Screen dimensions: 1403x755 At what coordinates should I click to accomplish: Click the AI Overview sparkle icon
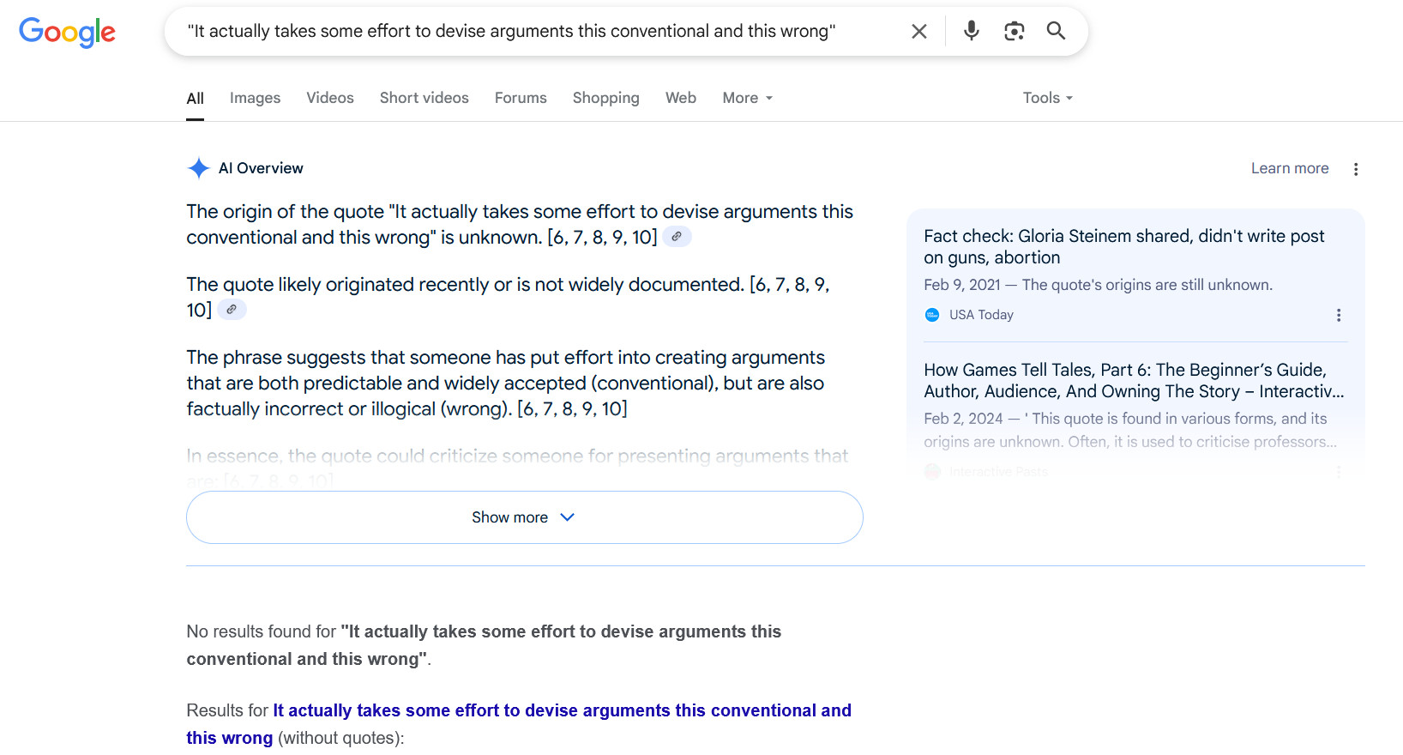coord(199,168)
